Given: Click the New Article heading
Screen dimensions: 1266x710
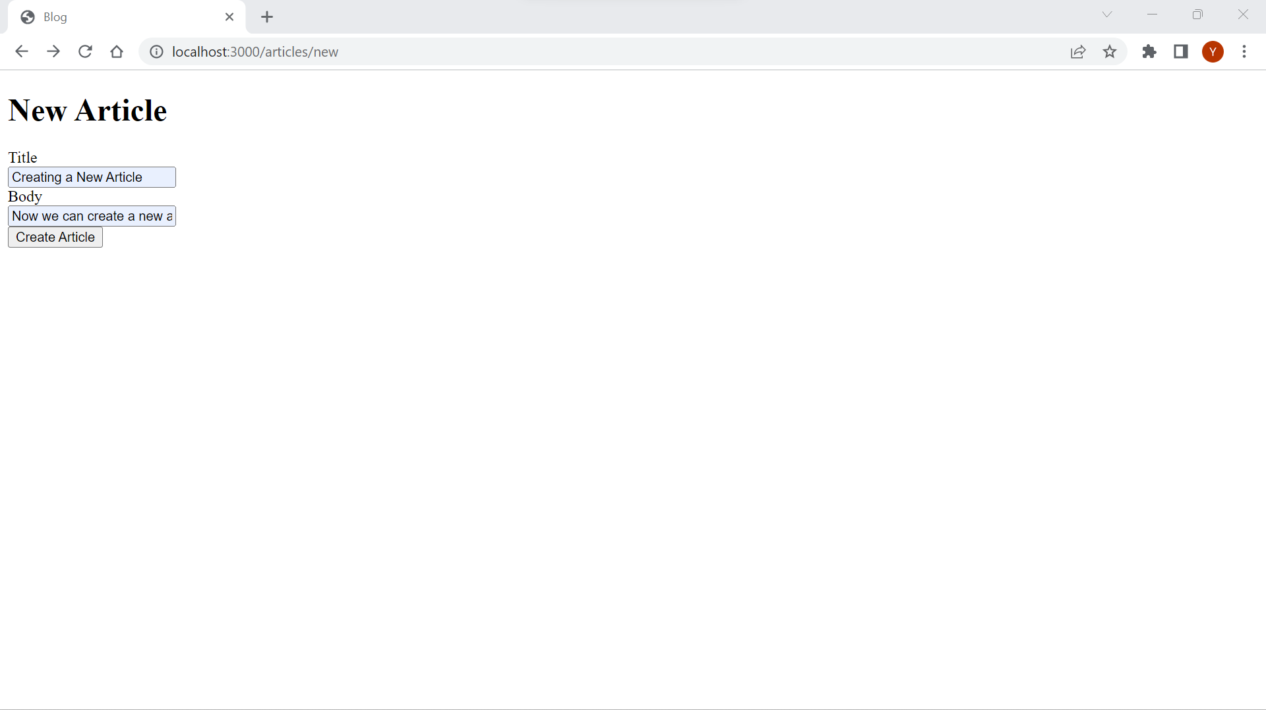Looking at the screenshot, I should pos(87,110).
